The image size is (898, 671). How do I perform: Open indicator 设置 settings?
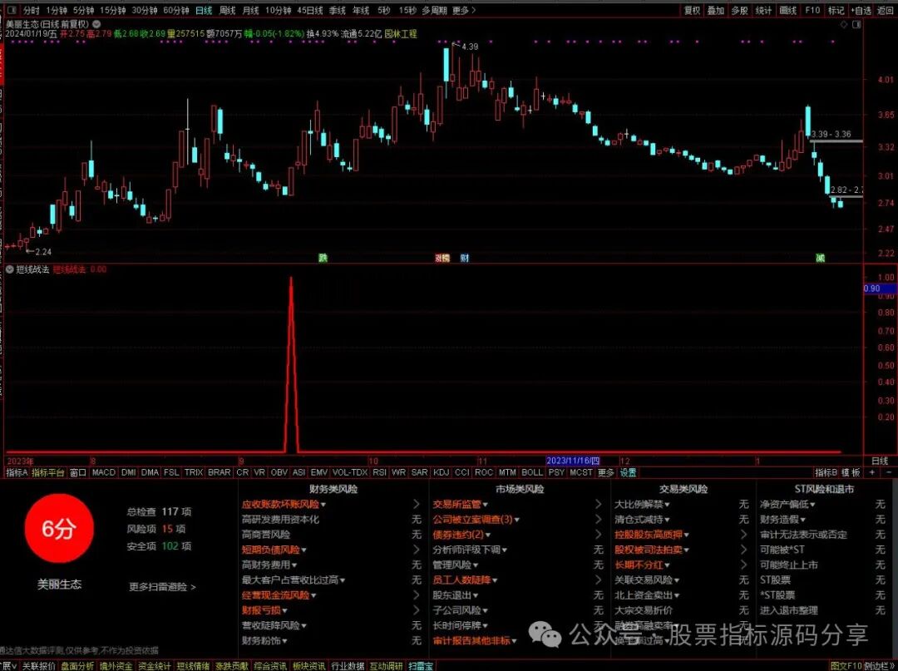[x=629, y=472]
